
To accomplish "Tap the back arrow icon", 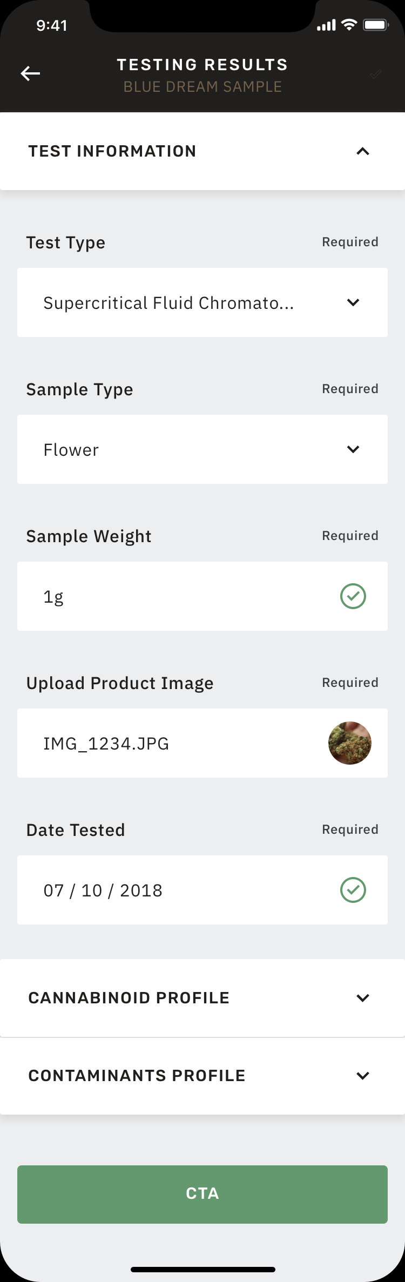I will 30,73.
